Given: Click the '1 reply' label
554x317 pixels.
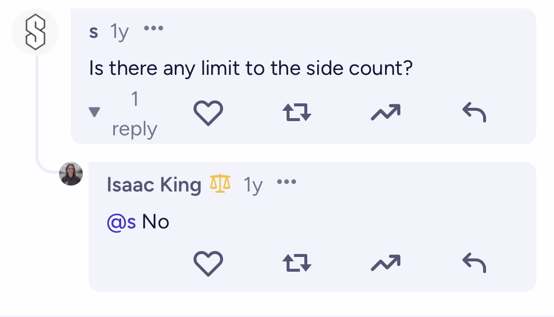Looking at the screenshot, I should [x=134, y=114].
